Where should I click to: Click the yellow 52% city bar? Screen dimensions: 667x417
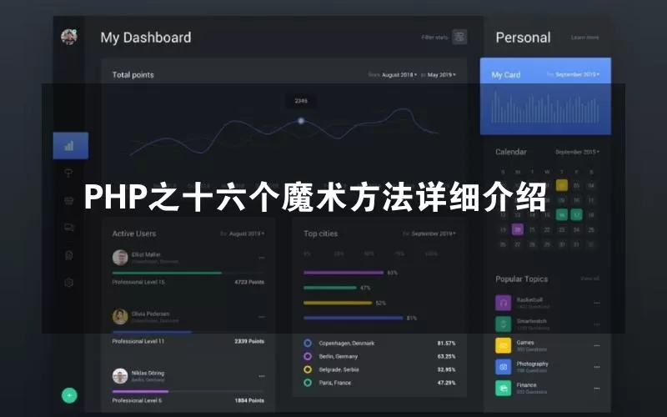pyautogui.click(x=338, y=303)
